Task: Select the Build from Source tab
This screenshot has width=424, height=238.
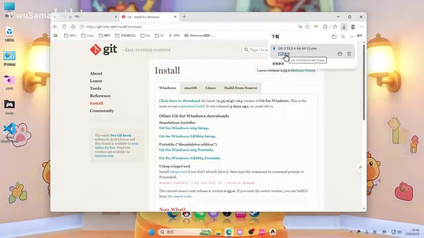Action: (x=240, y=88)
